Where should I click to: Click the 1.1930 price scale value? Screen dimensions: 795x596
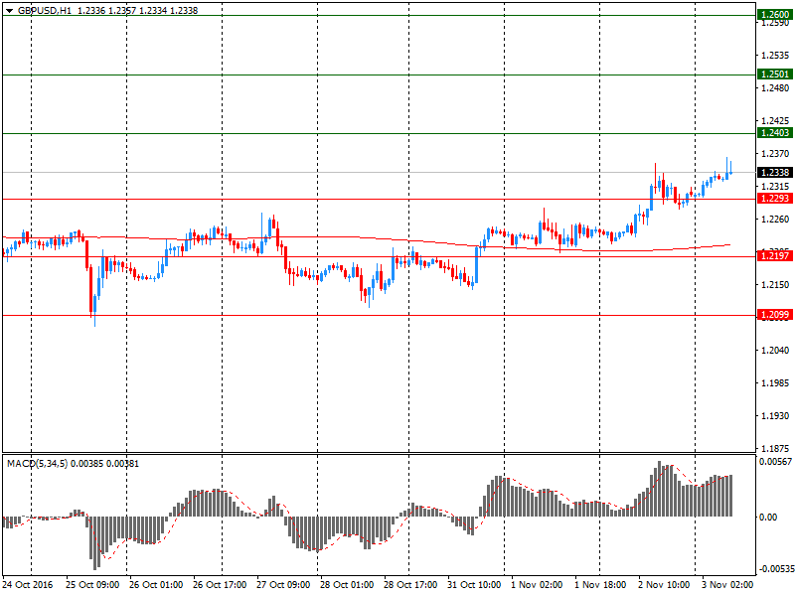pos(775,416)
